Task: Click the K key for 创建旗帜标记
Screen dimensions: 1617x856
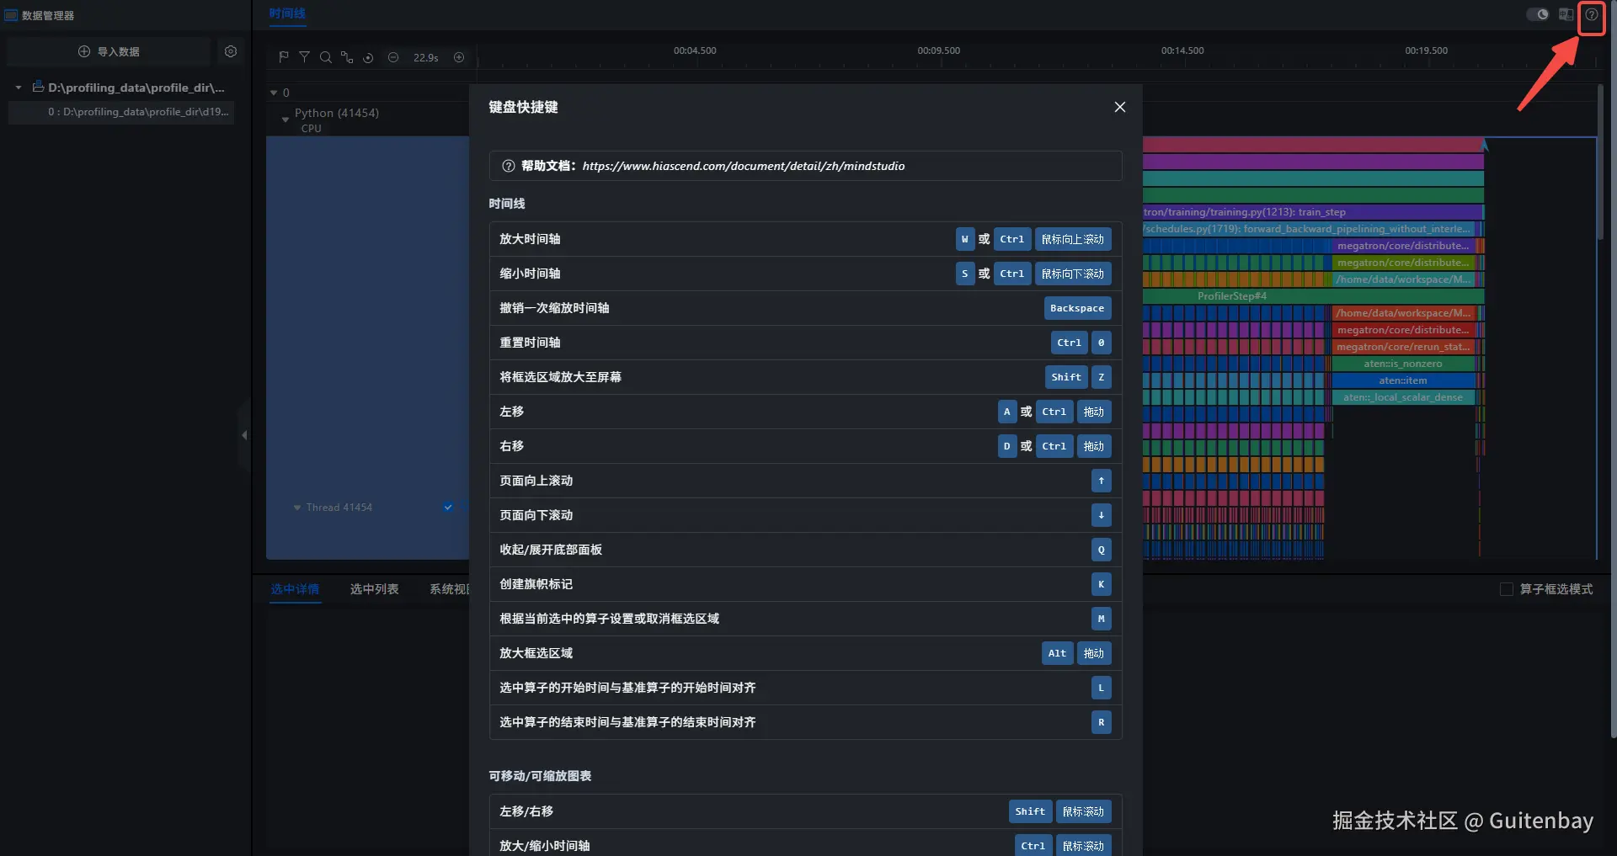Action: pos(1102,584)
